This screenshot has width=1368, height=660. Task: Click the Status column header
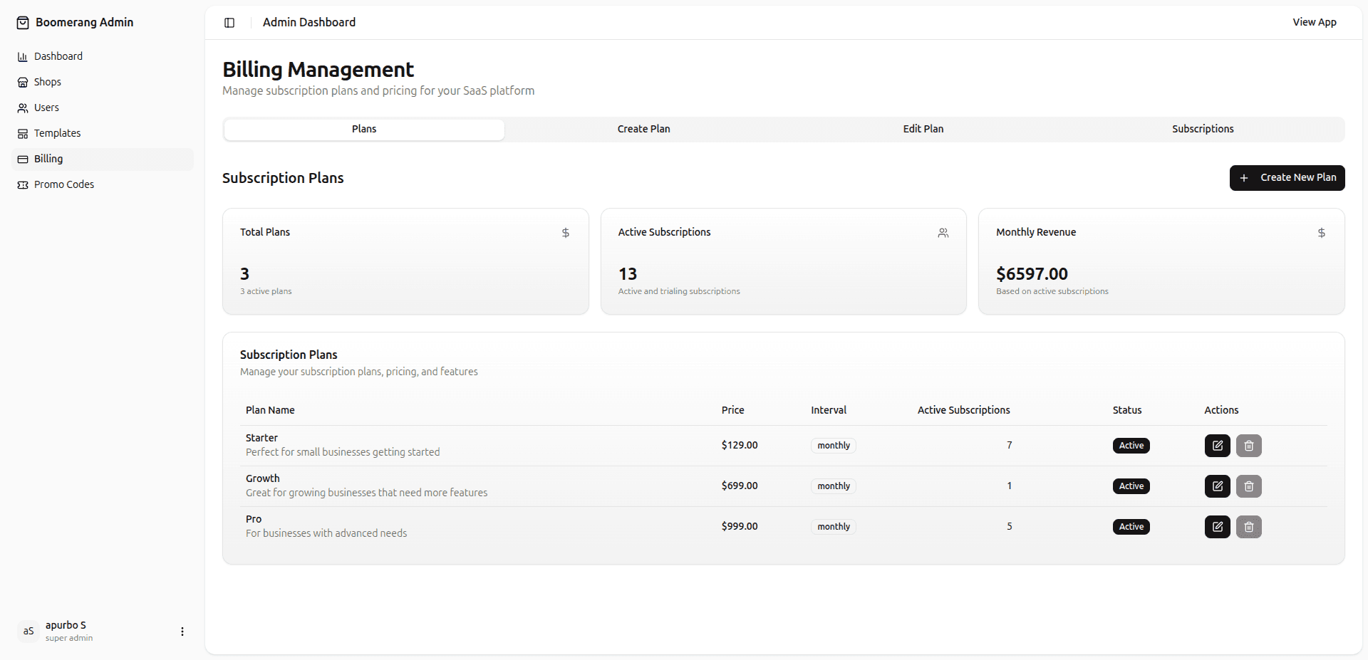point(1127,411)
